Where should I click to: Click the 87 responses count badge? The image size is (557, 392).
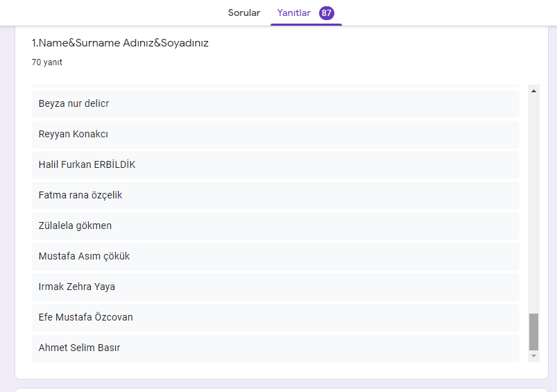point(327,13)
